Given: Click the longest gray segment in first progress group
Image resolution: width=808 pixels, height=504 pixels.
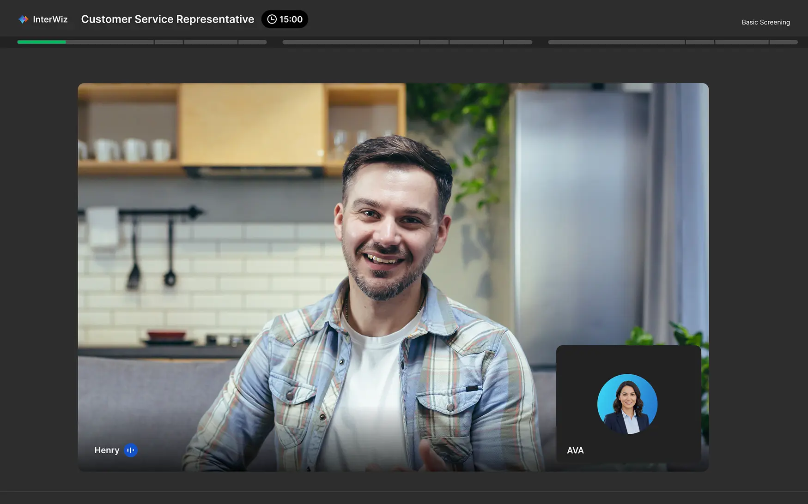Looking at the screenshot, I should point(109,42).
